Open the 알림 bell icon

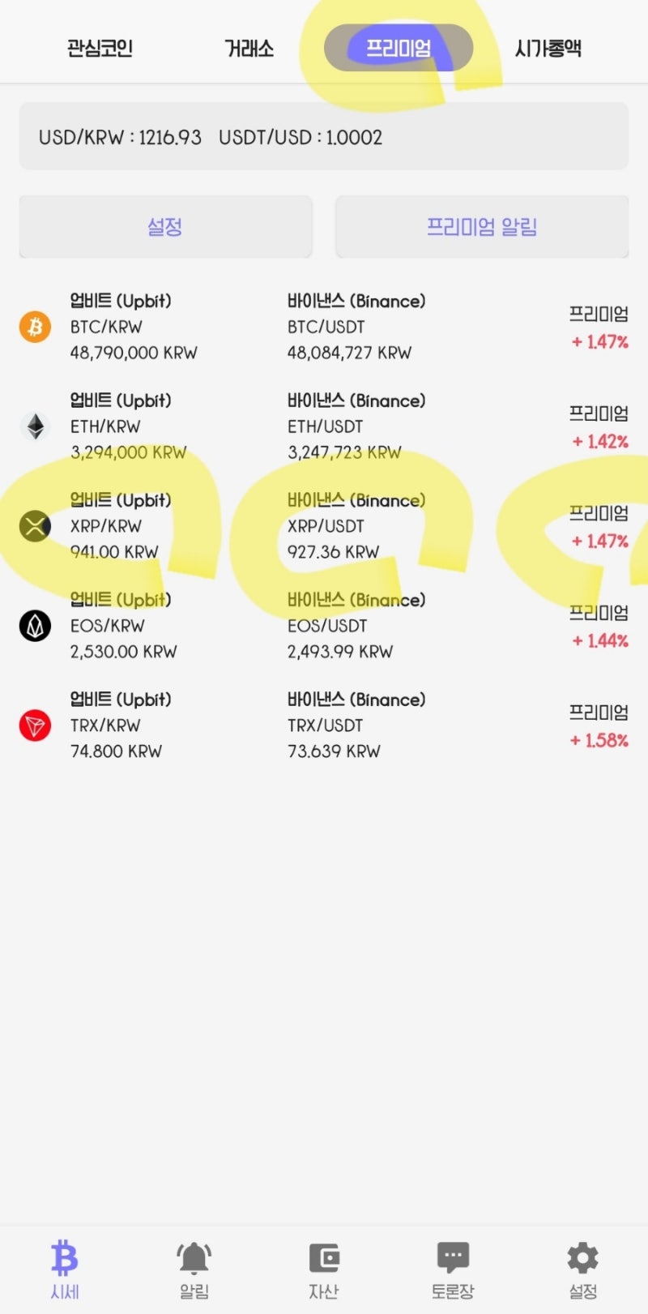pyautogui.click(x=194, y=1258)
